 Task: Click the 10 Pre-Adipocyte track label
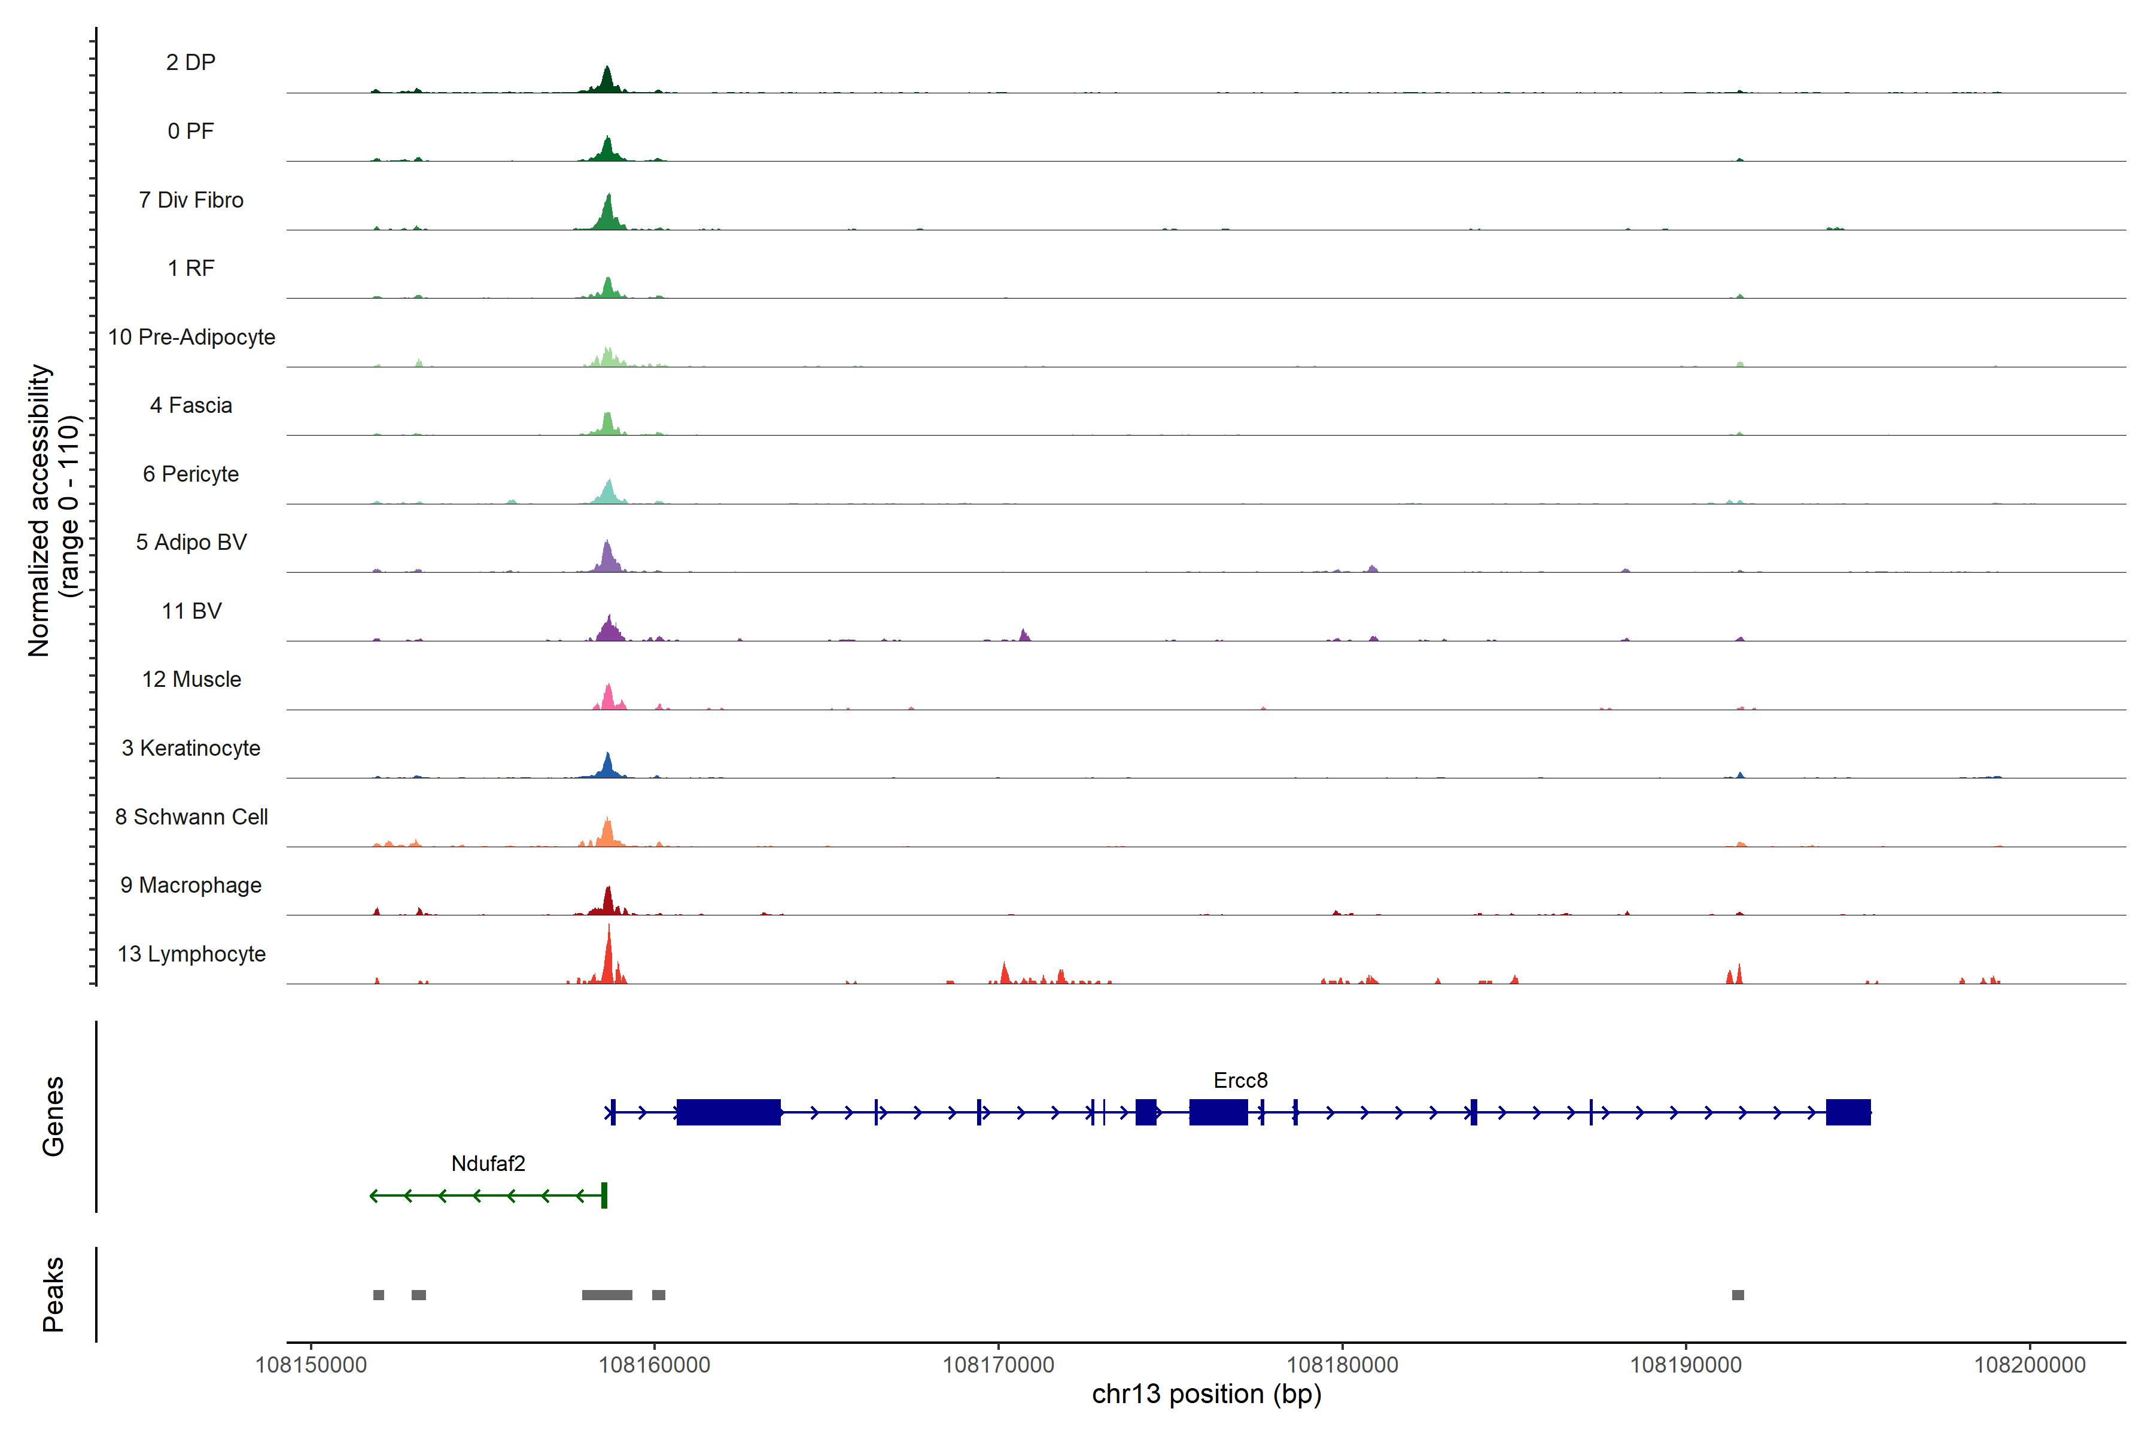tap(191, 337)
